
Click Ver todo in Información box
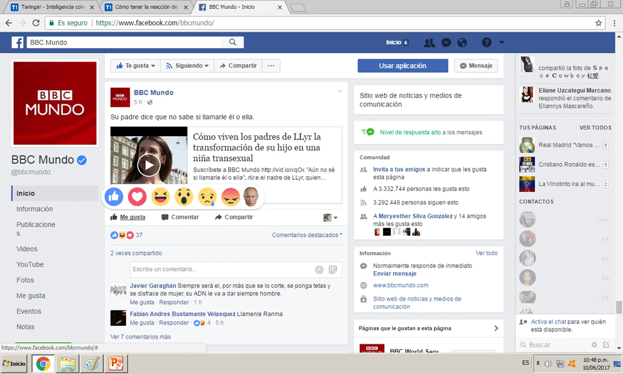[487, 253]
